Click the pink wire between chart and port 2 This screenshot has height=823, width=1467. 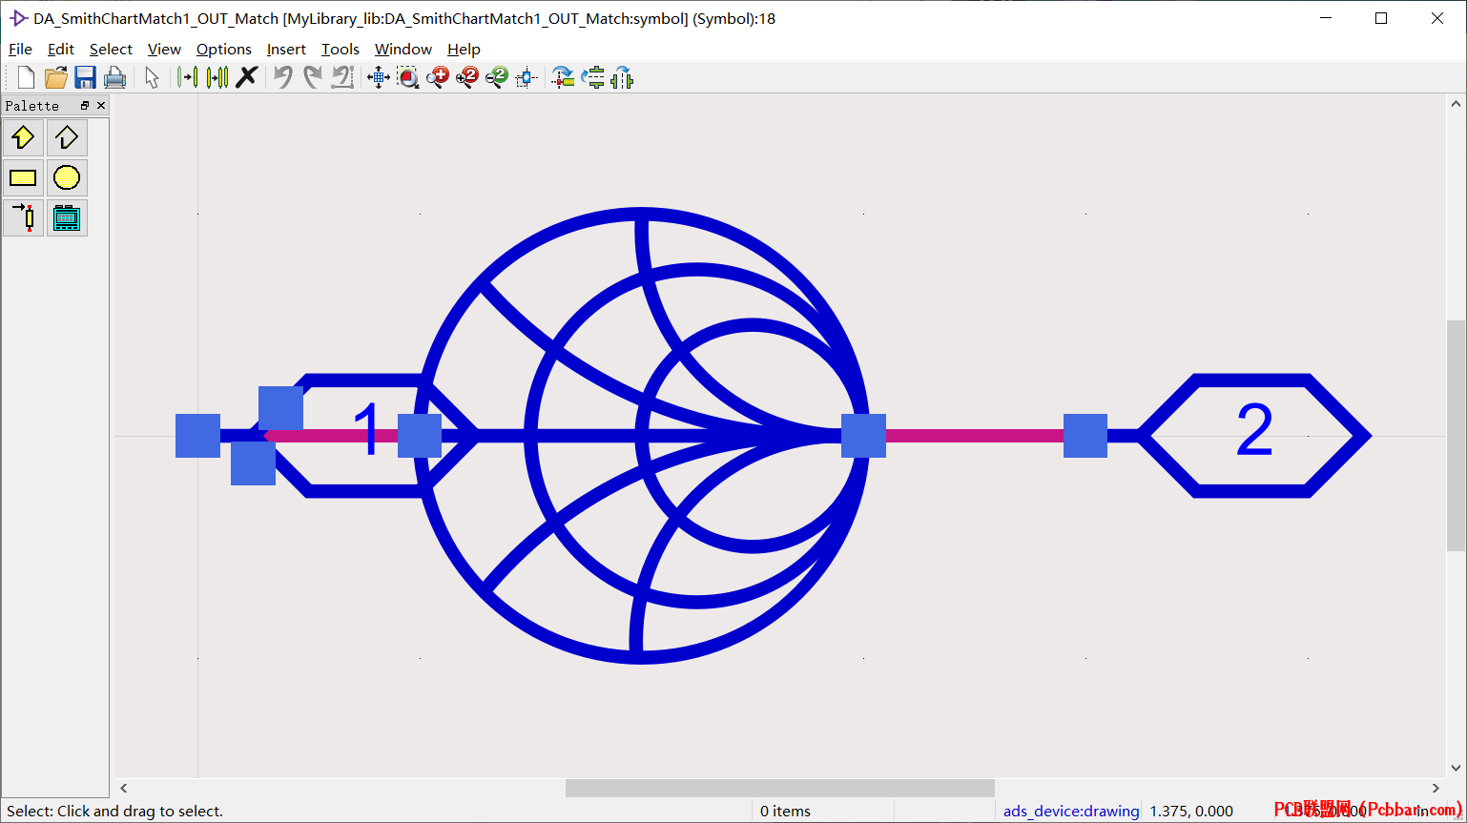pyautogui.click(x=974, y=436)
